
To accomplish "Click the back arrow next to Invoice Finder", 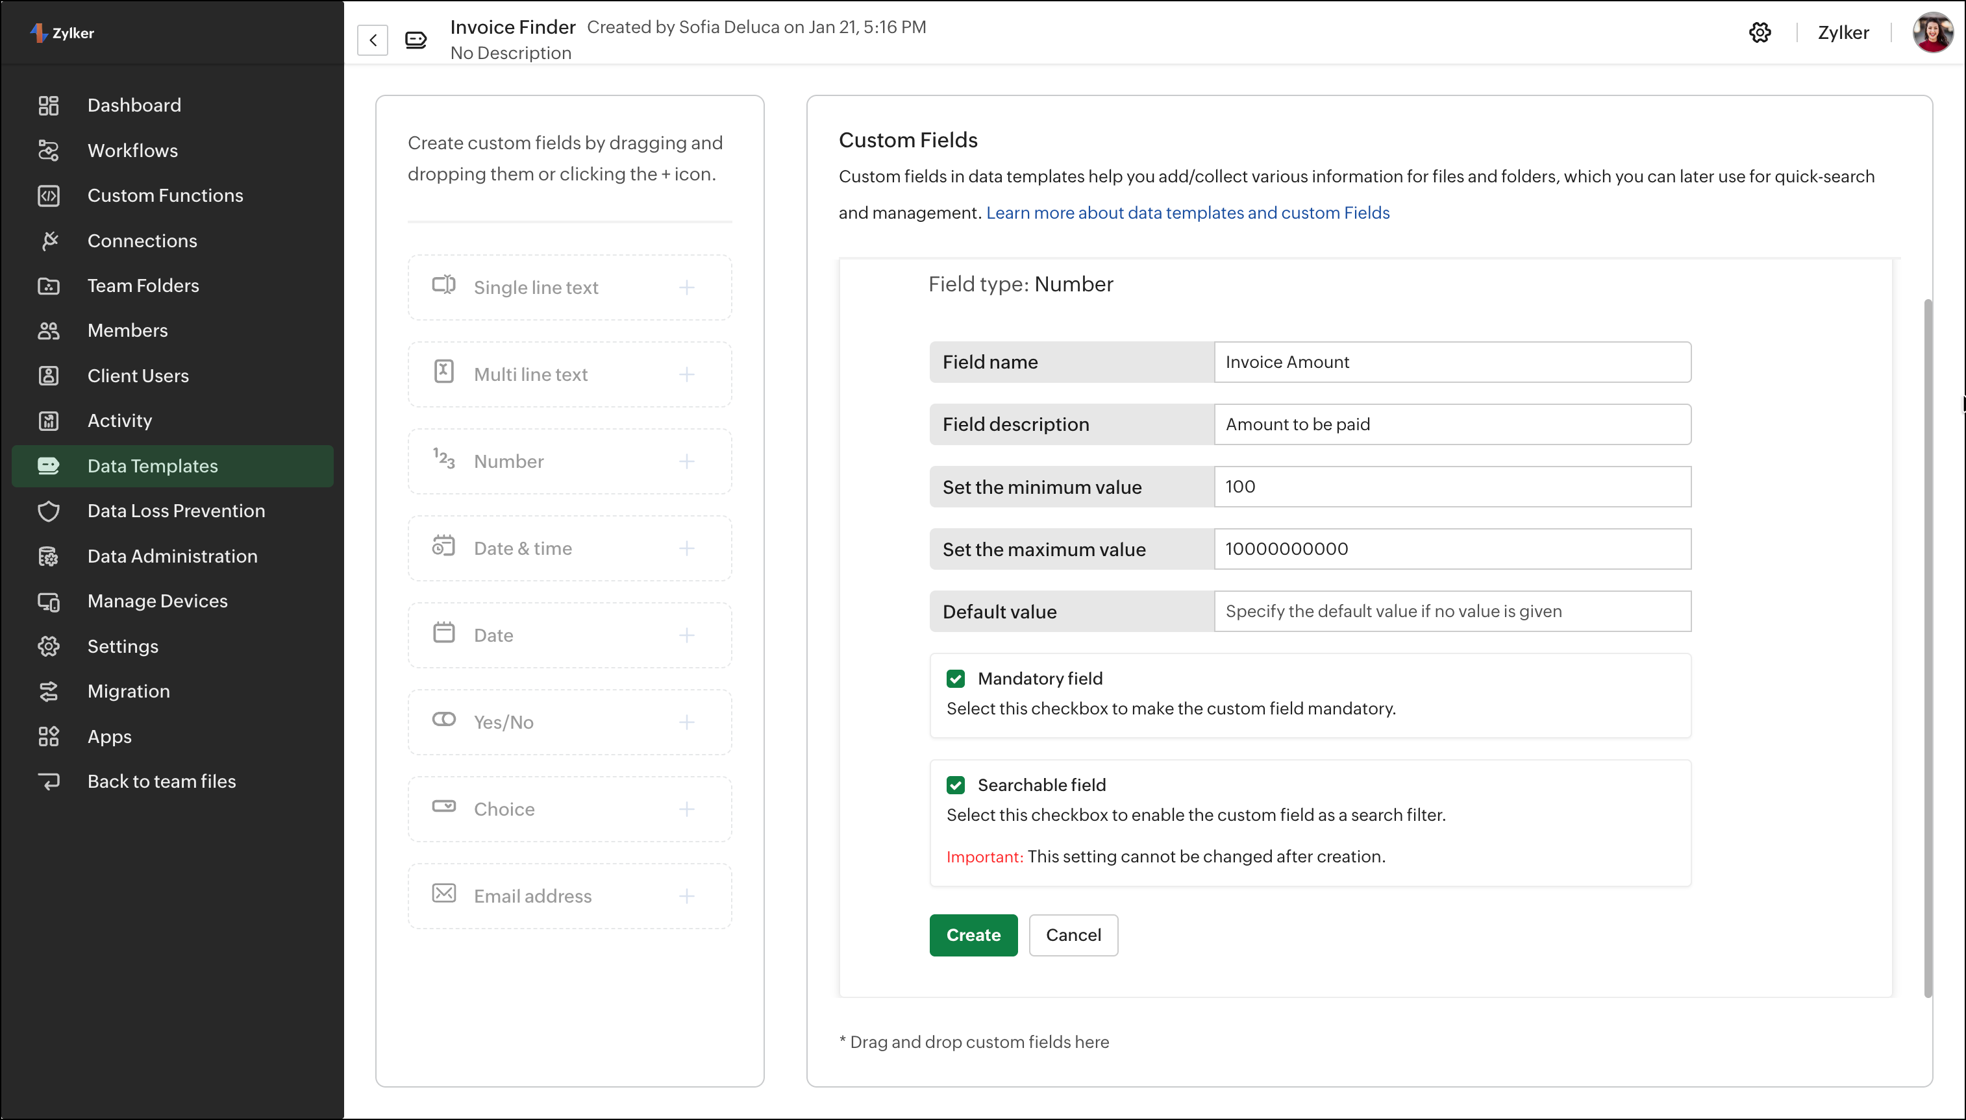I will click(x=373, y=40).
